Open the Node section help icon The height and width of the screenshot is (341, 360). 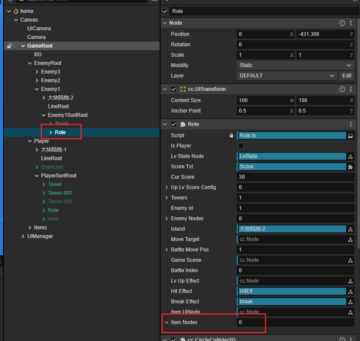coord(342,23)
